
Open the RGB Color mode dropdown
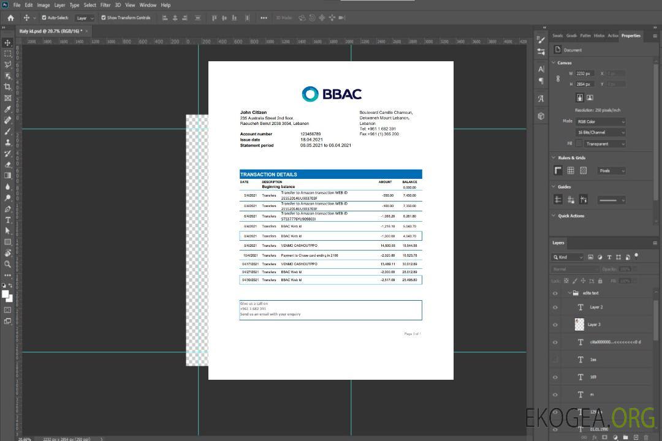[x=600, y=121]
